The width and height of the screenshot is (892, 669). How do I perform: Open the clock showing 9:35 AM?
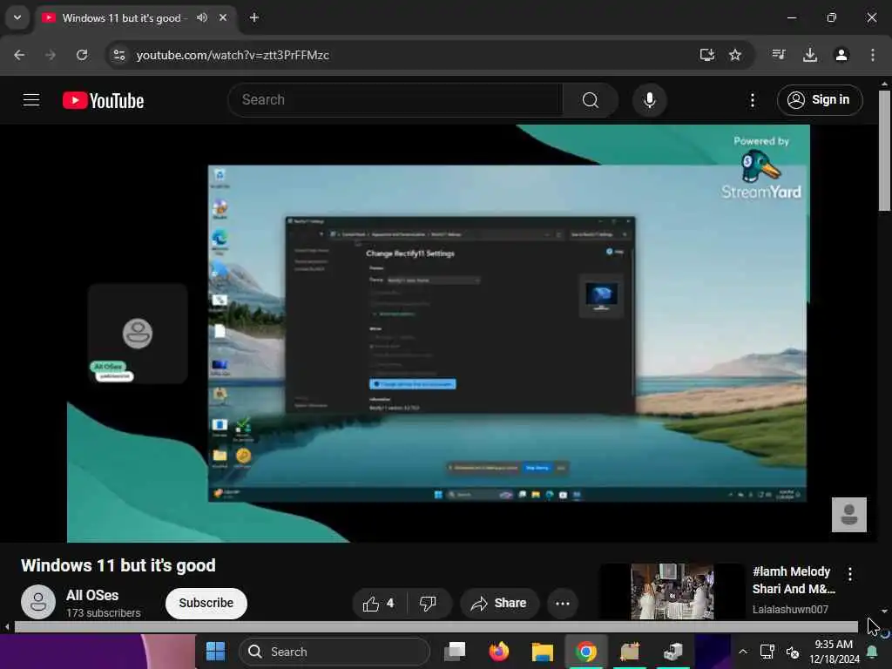(x=834, y=652)
